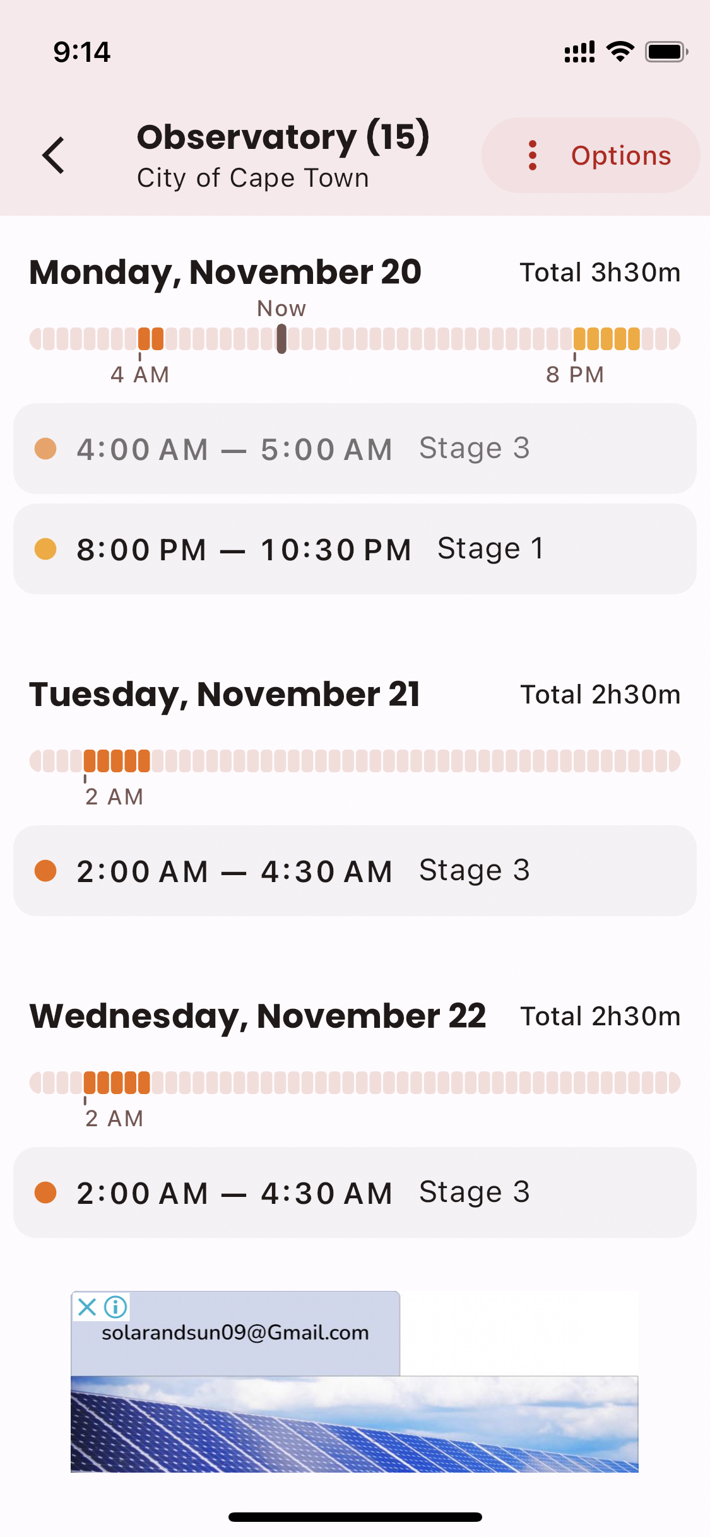This screenshot has width=710, height=1537.
Task: Open Tuesday's 2:00 AM Stage 3 slot
Action: click(355, 871)
